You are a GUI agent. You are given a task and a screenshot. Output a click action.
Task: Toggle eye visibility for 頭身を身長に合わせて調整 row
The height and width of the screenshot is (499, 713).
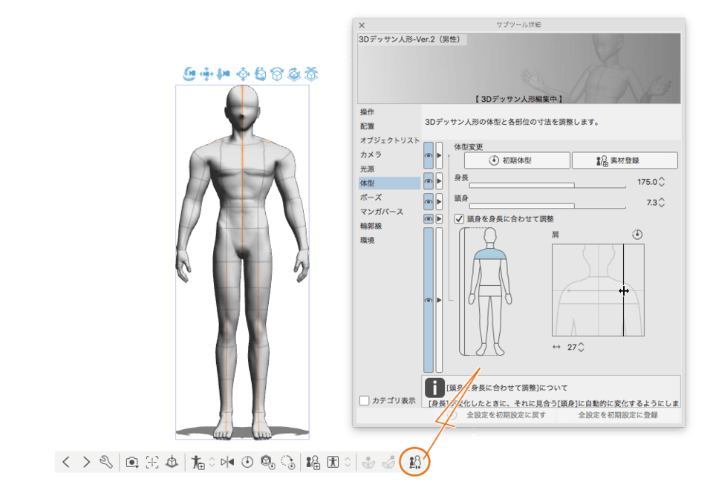pyautogui.click(x=429, y=219)
